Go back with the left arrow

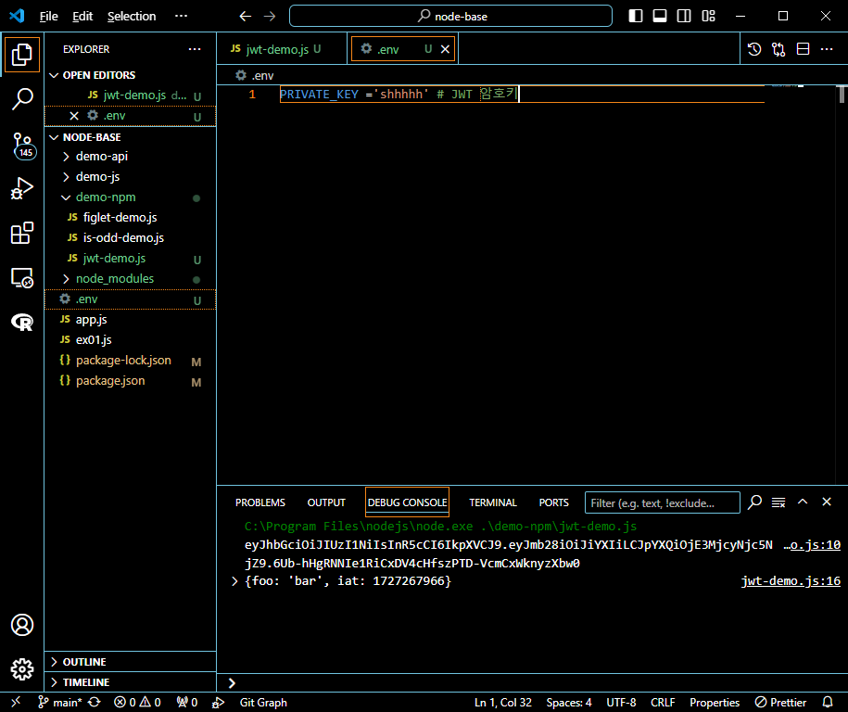pyautogui.click(x=246, y=17)
